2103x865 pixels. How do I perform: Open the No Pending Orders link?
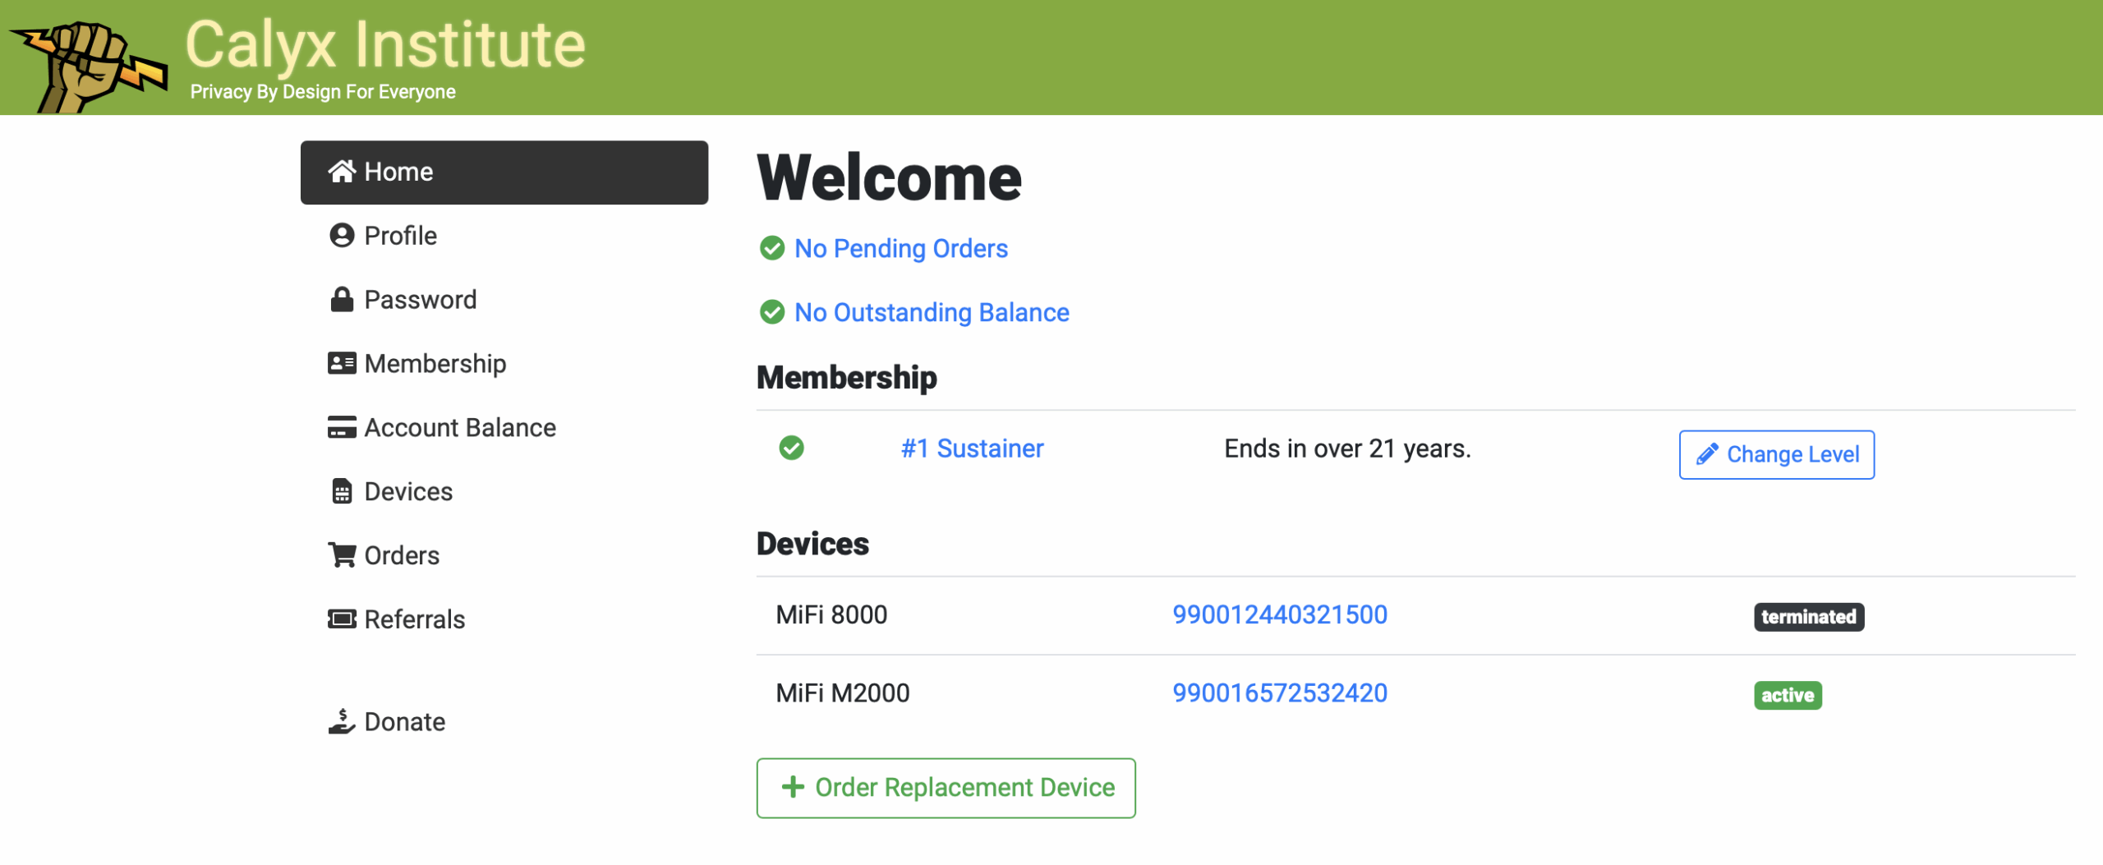point(901,248)
